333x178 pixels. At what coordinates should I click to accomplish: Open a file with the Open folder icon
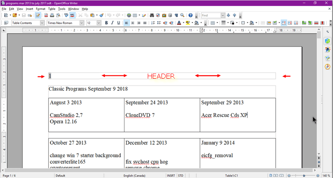15,15
